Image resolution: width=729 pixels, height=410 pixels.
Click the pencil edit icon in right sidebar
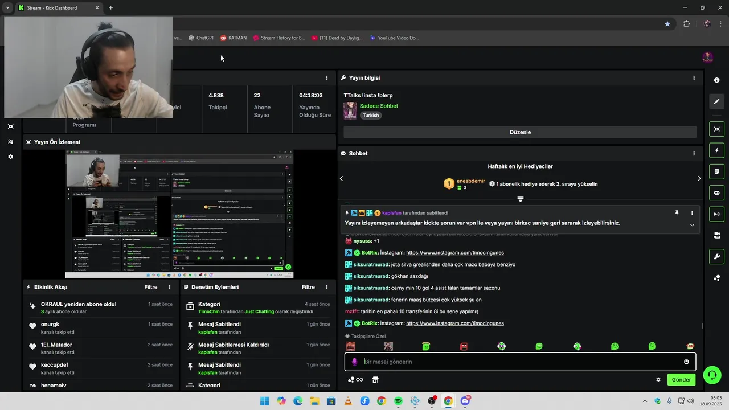[x=716, y=101]
